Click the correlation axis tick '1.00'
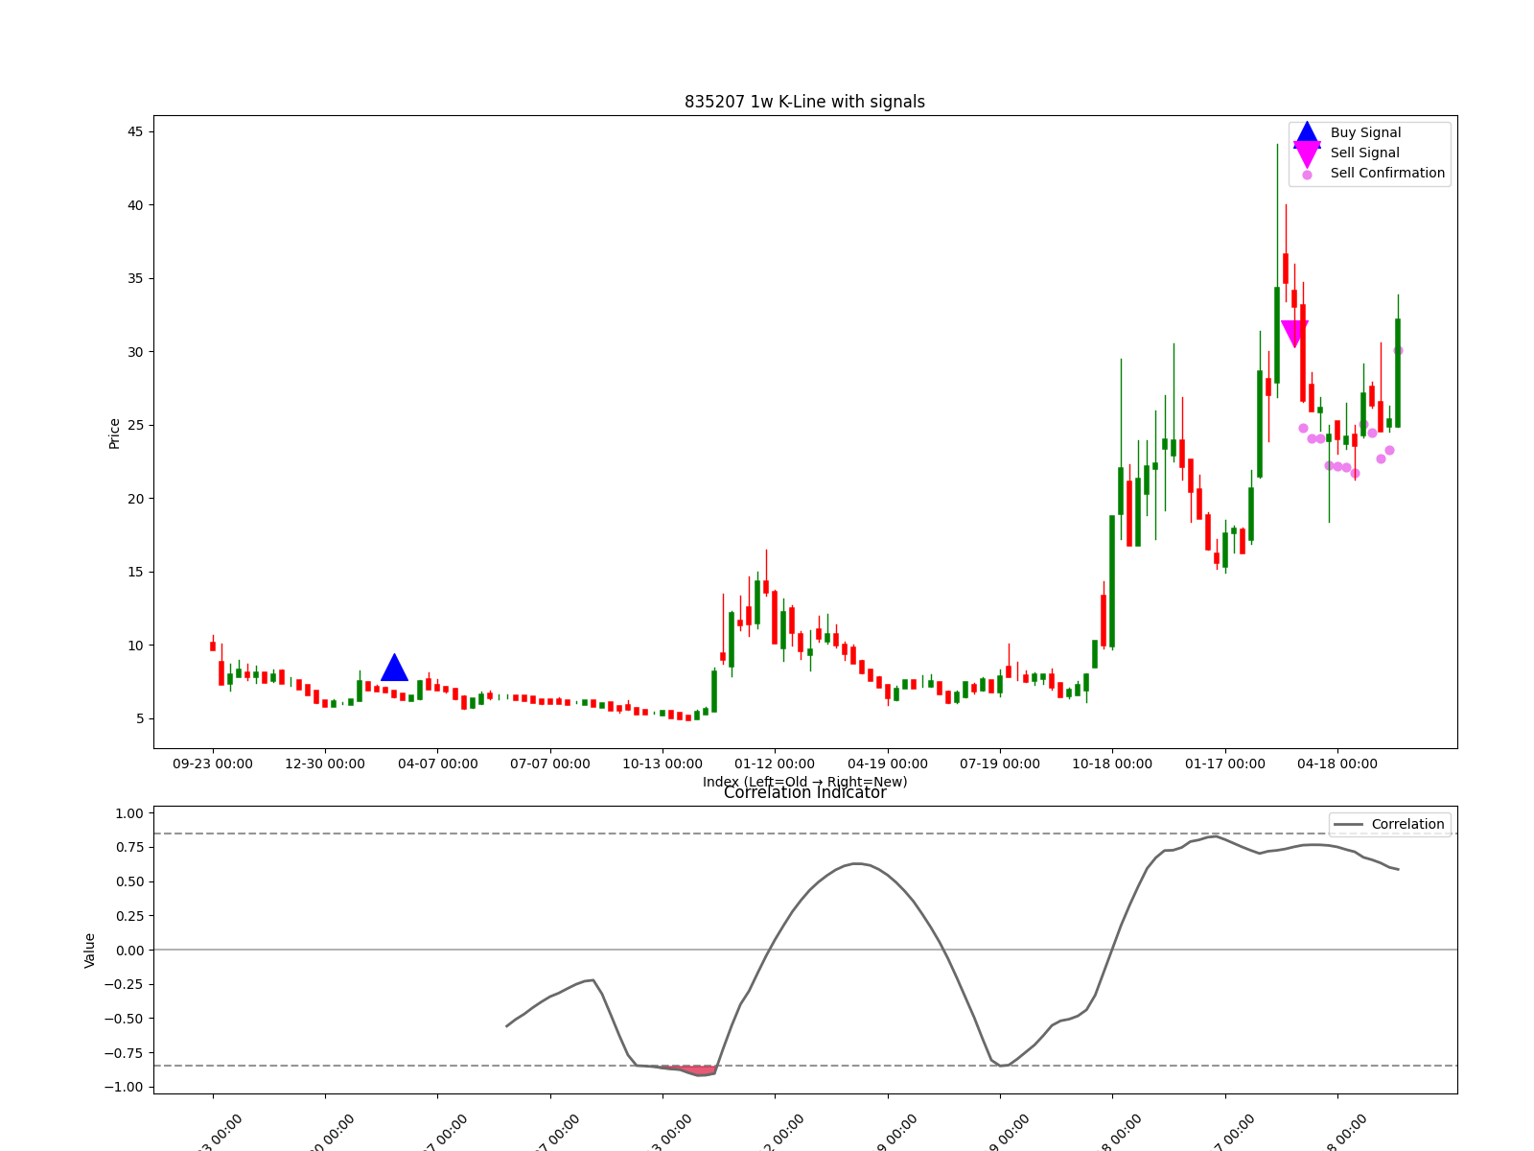Viewport: 1534px width, 1151px height. click(x=129, y=813)
